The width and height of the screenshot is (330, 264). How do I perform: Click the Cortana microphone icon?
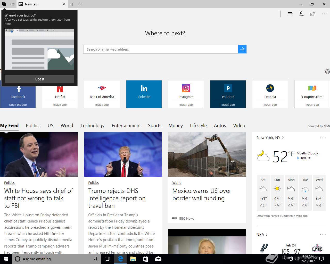pos(96,259)
